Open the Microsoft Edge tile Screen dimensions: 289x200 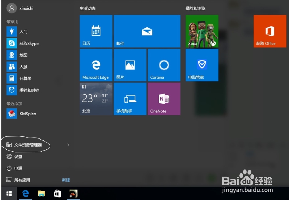(96, 65)
